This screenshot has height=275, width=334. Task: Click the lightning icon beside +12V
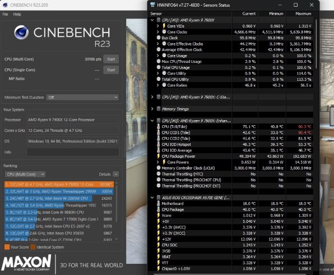[159, 239]
